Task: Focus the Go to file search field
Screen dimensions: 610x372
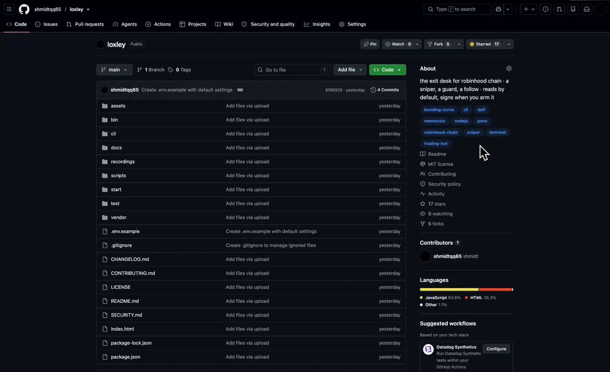Action: (x=292, y=70)
